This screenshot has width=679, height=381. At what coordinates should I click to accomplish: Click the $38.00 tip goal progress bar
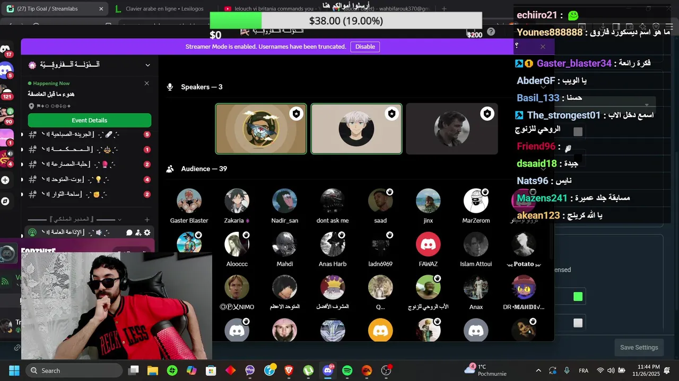coord(346,21)
